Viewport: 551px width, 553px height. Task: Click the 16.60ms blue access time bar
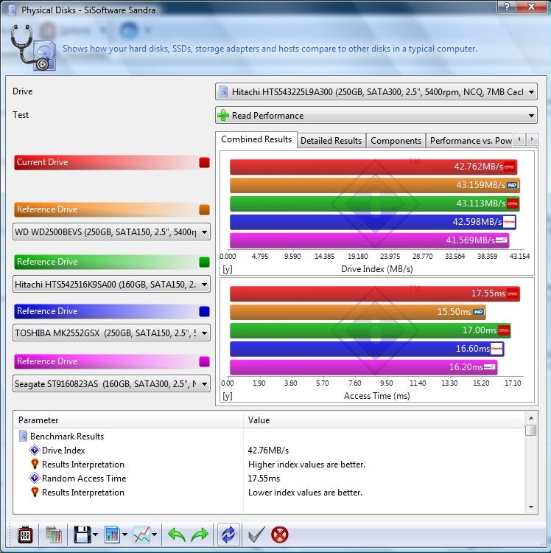(367, 349)
